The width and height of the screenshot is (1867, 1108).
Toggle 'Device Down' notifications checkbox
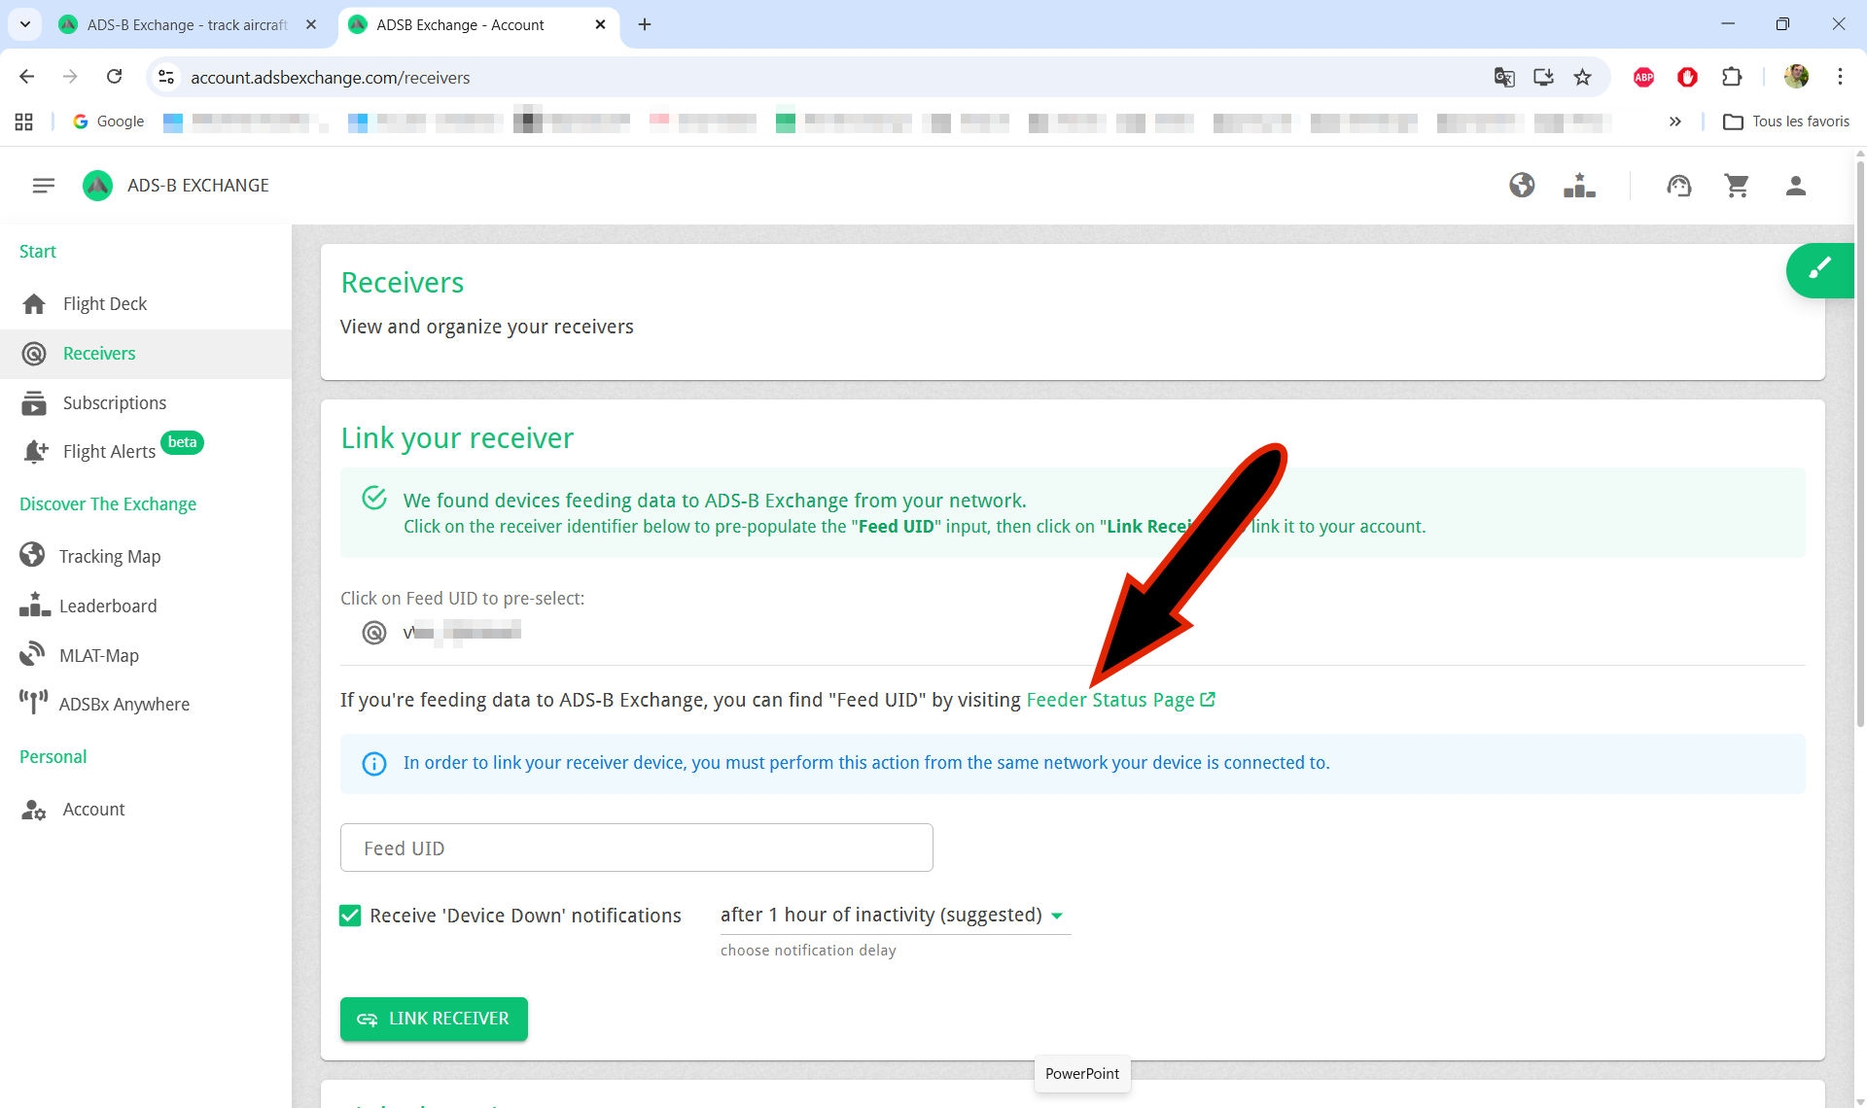tap(350, 916)
